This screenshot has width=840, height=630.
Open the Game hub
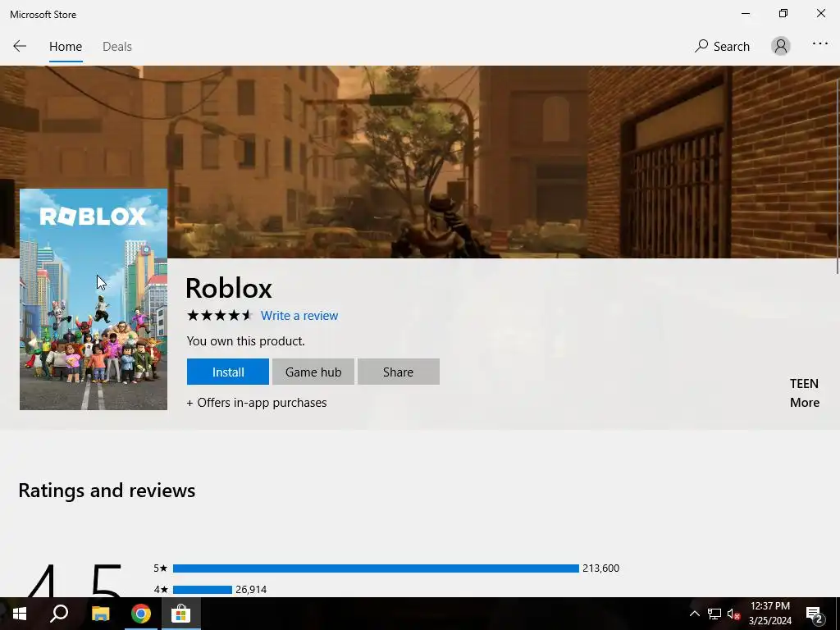313,372
